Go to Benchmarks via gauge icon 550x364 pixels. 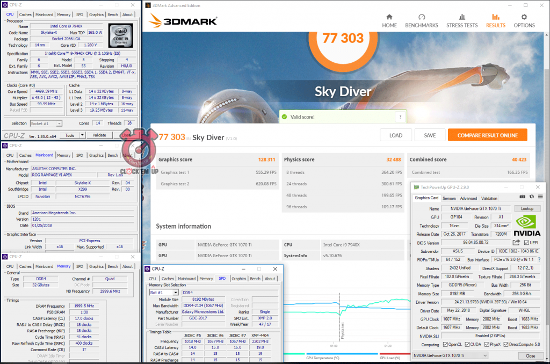pos(422,17)
